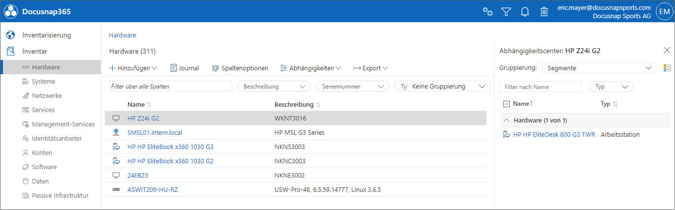Open the Beschreibung filter dropdown

(274, 87)
